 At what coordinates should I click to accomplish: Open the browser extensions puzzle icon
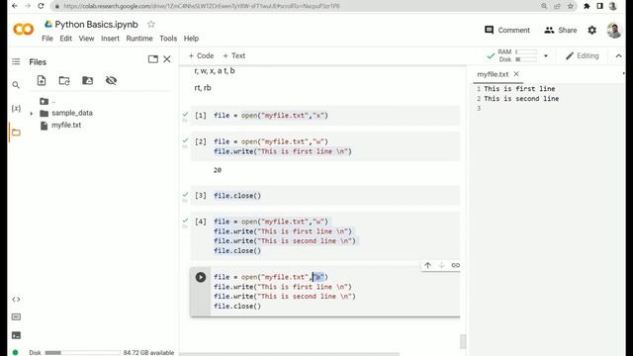click(587, 6)
